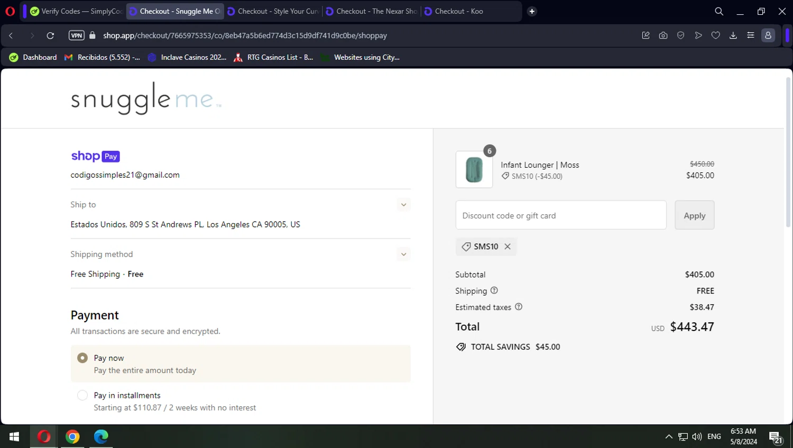This screenshot has width=793, height=448.
Task: Open the Opera menu logo
Action: point(10,11)
